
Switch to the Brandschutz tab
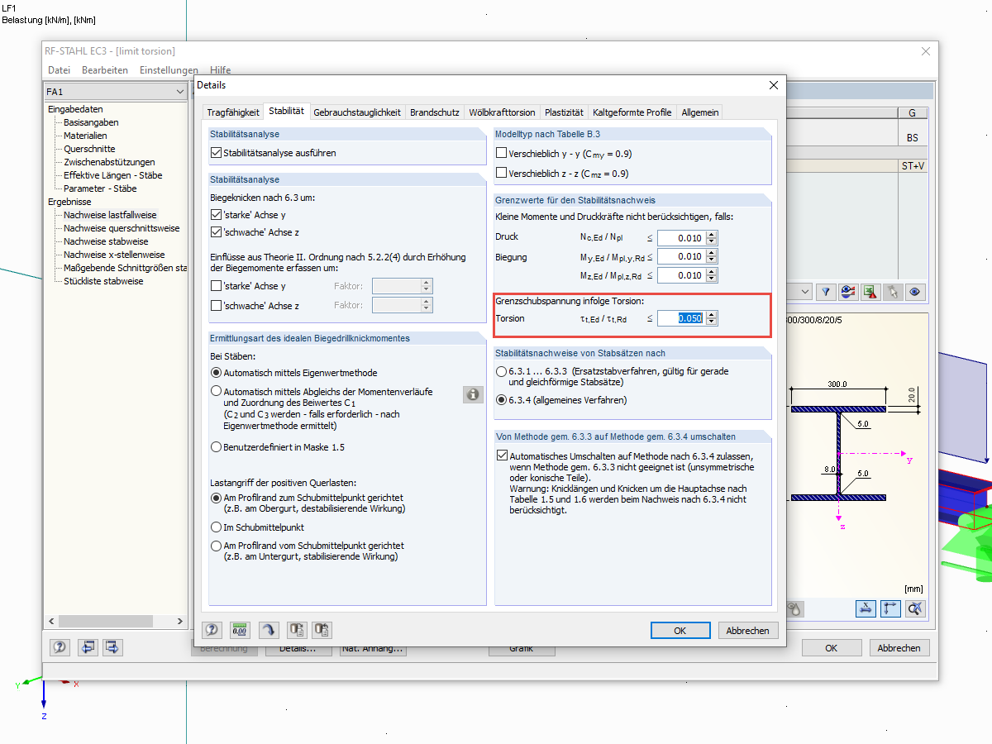click(x=435, y=112)
